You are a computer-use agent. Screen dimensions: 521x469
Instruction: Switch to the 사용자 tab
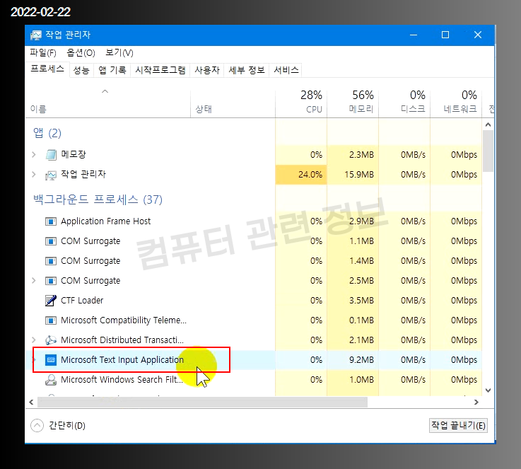207,70
